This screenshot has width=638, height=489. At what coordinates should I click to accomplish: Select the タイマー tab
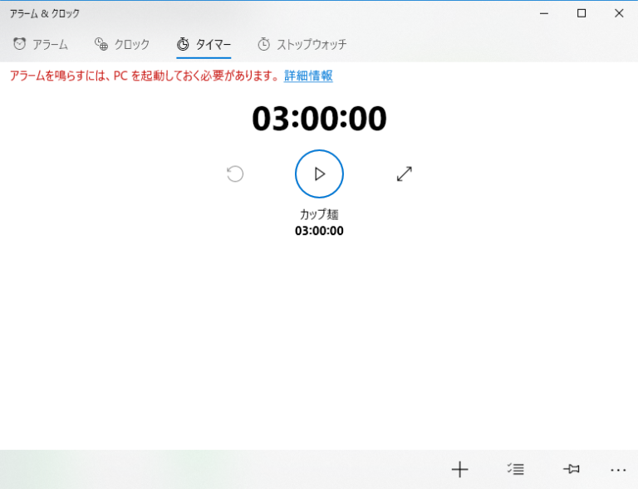pyautogui.click(x=213, y=45)
